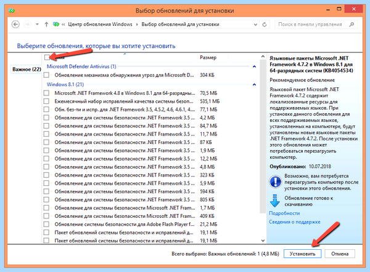Click scroll up arrow of updates list
The height and width of the screenshot is (272, 370).
pyautogui.click(x=263, y=57)
